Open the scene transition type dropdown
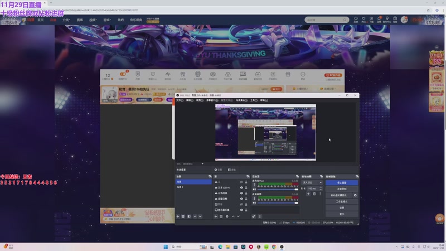The image size is (446, 251). pos(312,182)
